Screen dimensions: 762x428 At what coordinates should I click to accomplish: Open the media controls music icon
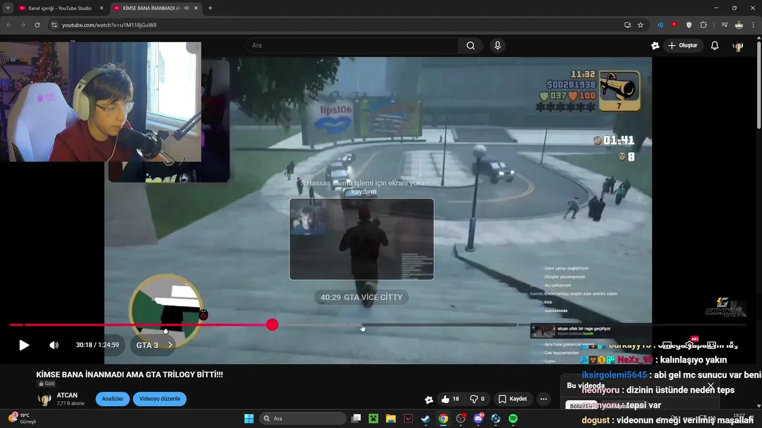click(724, 25)
